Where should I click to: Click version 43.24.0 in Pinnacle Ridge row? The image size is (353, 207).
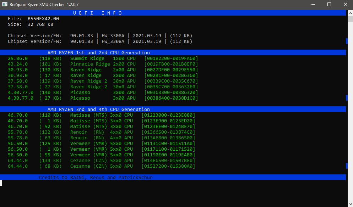pyautogui.click(x=18, y=64)
